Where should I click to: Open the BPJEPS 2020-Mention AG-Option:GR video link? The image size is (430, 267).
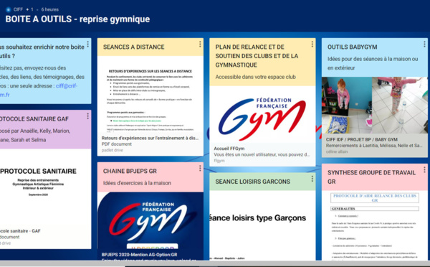(139, 255)
